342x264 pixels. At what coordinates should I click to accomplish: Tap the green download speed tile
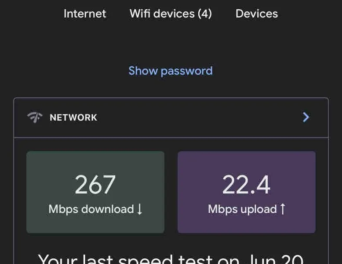click(95, 192)
